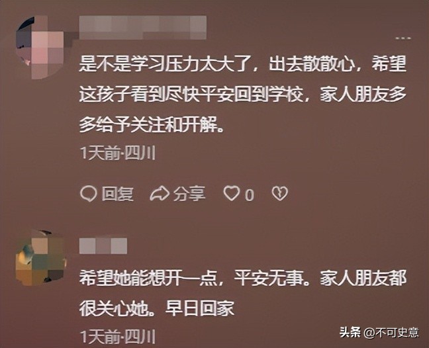The image size is (429, 348).
Task: Click second comment's 1天前·四川 timestamp
Action: click(x=118, y=337)
